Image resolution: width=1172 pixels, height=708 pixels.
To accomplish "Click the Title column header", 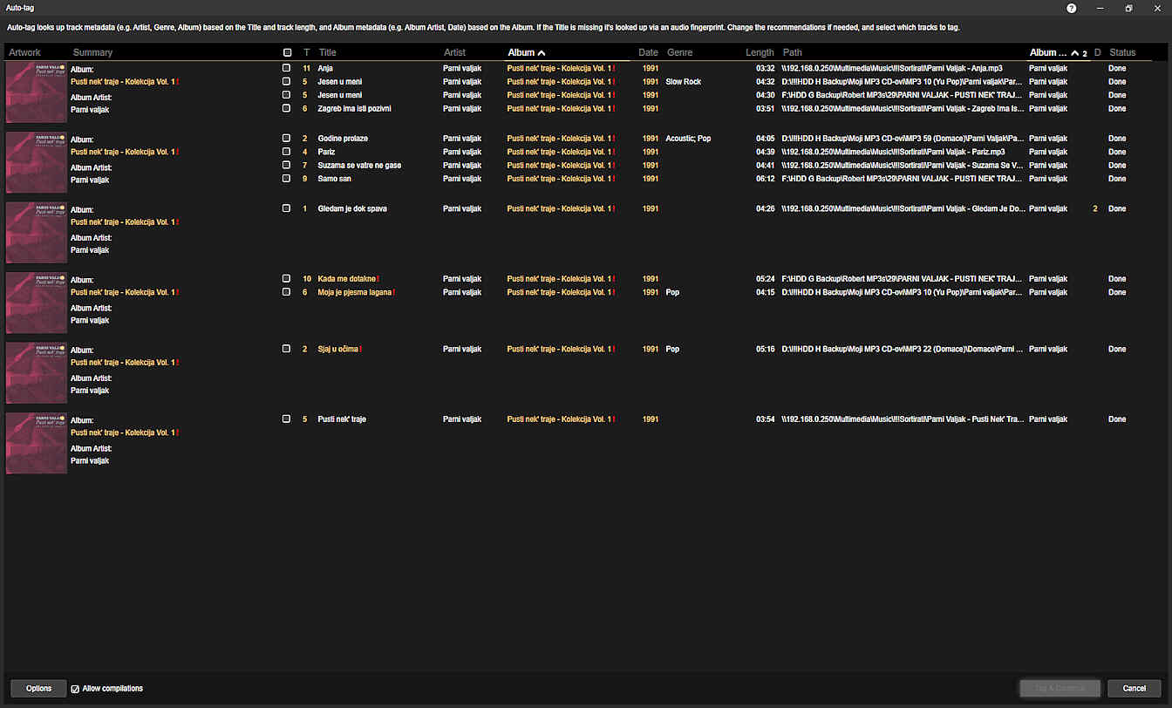I will [x=327, y=53].
